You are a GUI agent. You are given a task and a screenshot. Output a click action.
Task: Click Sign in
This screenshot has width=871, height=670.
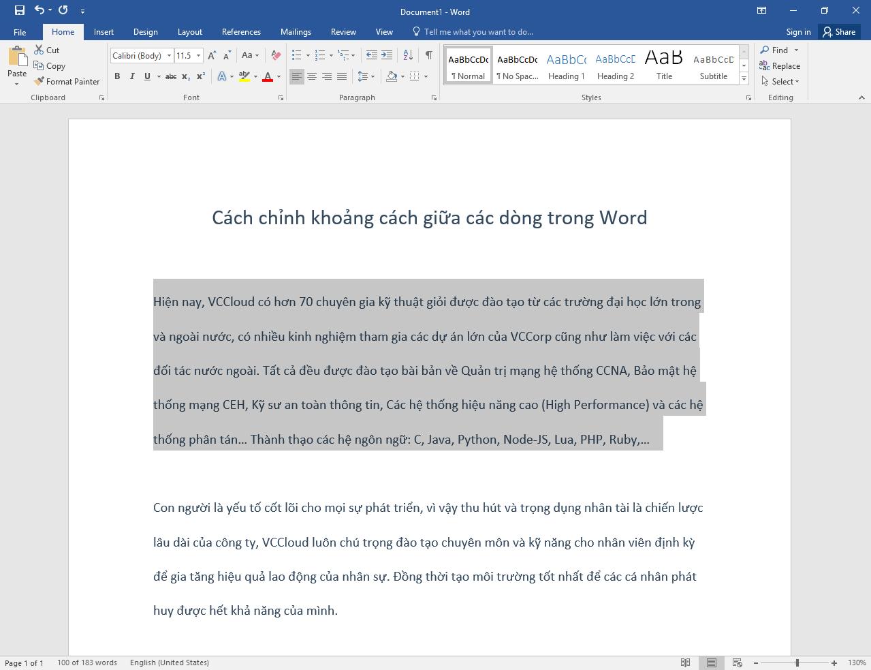click(798, 32)
